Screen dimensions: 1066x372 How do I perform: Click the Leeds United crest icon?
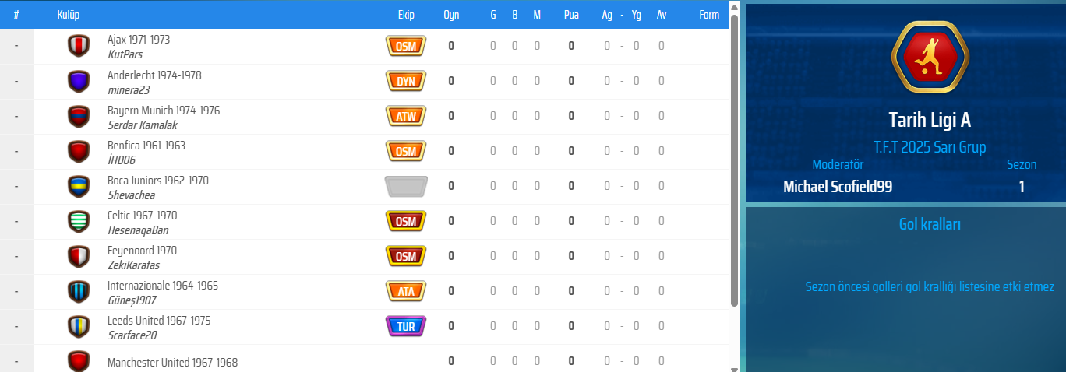(x=79, y=327)
